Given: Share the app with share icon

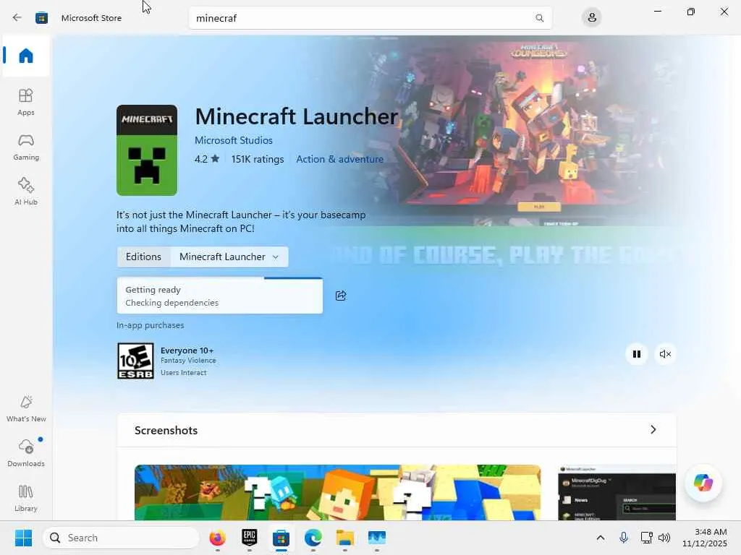Looking at the screenshot, I should point(341,296).
